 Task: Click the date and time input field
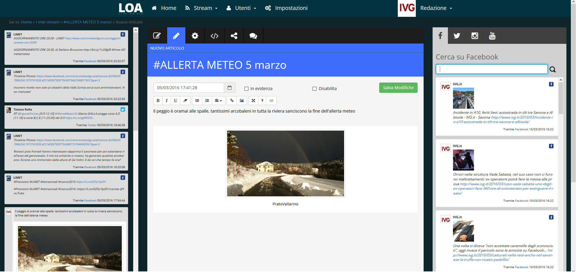(189, 88)
